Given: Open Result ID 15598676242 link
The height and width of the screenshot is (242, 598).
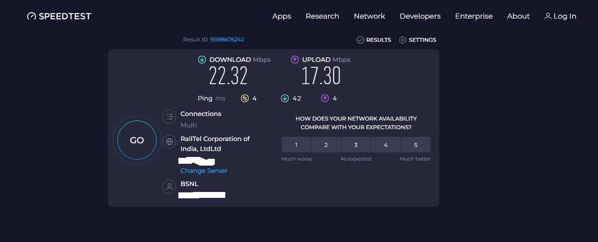Looking at the screenshot, I should tap(227, 40).
